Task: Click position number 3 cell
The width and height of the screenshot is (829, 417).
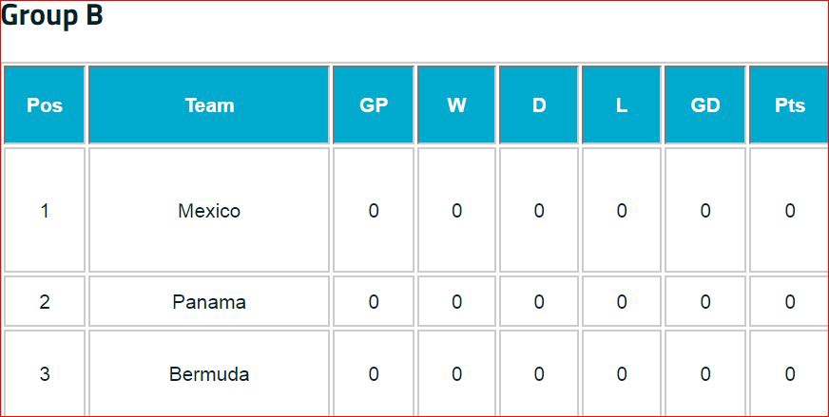Action: pyautogui.click(x=45, y=374)
